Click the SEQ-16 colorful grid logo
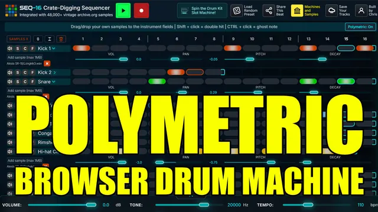The width and height of the screenshot is (378, 212). [x=11, y=11]
